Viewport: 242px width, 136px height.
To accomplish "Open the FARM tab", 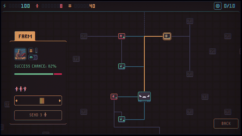I will (x=25, y=37).
